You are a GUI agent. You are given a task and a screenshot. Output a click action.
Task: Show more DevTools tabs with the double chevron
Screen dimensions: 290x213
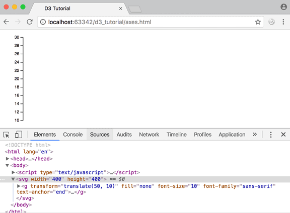255,134
